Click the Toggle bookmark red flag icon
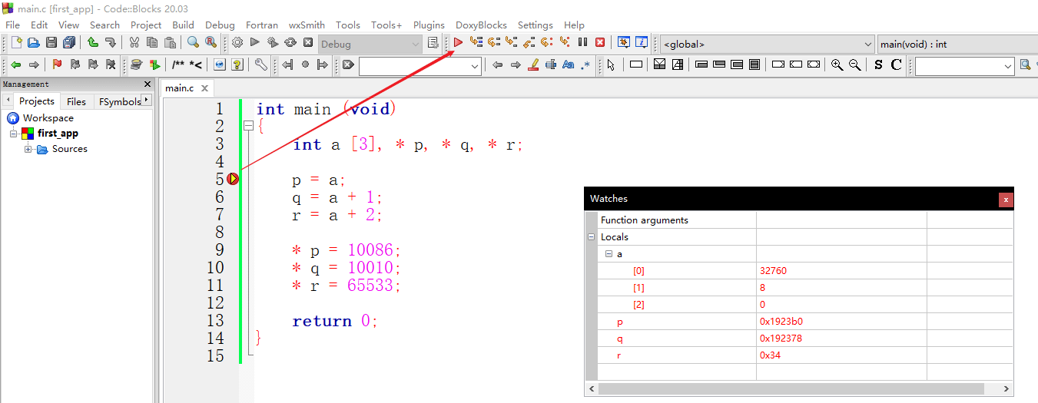The image size is (1038, 403). 57,65
